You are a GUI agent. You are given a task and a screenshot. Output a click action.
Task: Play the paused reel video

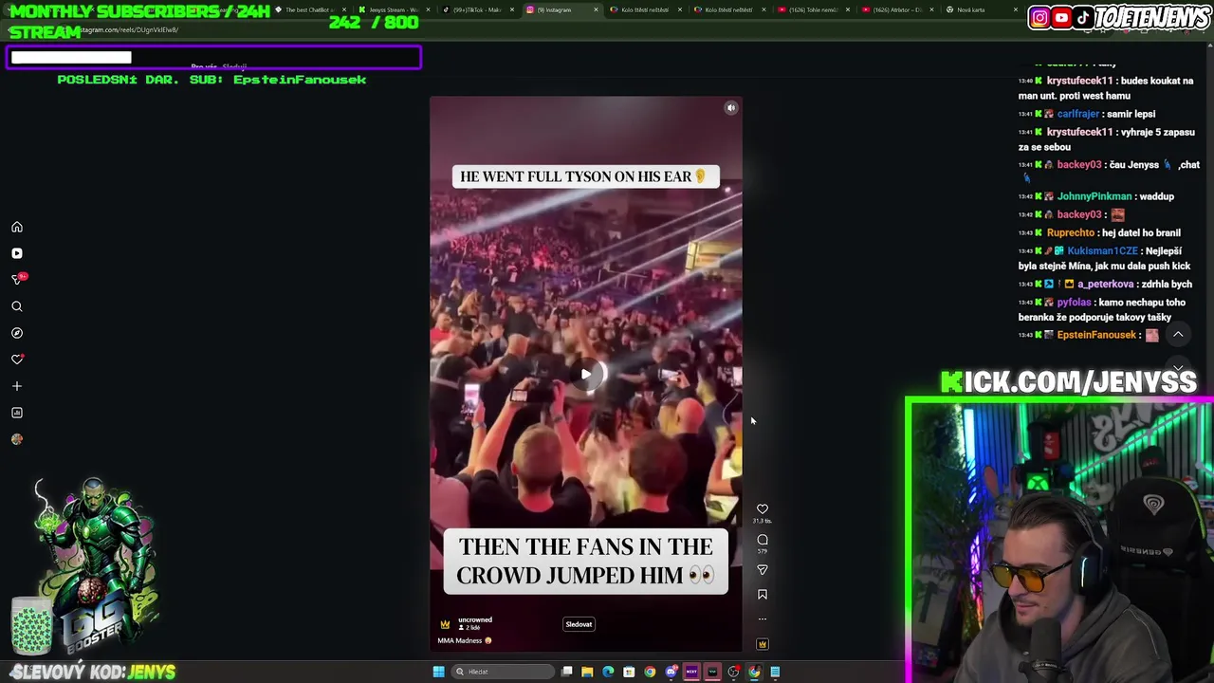click(586, 375)
